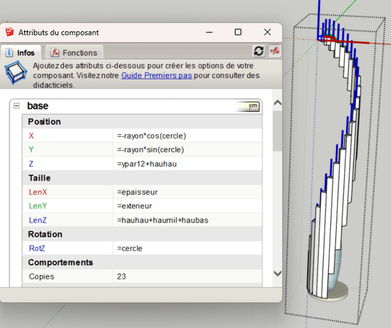Open the Guide Premiers pas link
Screen dimensions: 391x328
(157, 76)
